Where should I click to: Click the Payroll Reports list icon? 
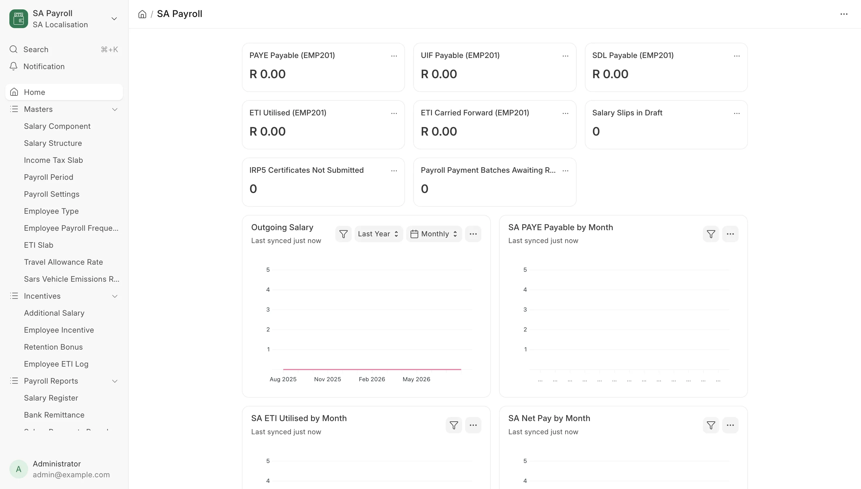click(14, 381)
